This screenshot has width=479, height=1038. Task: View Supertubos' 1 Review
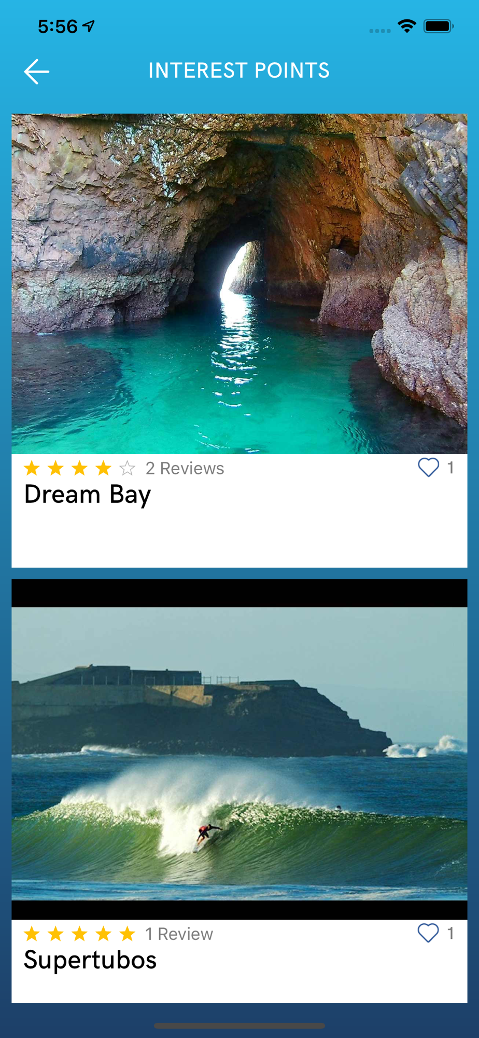(179, 934)
